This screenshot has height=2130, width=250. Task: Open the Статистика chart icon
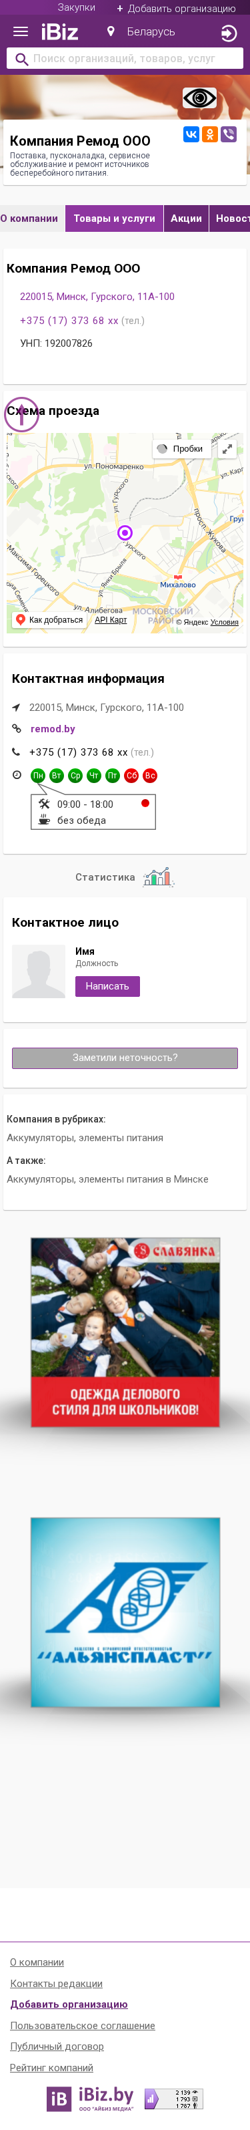point(157,877)
